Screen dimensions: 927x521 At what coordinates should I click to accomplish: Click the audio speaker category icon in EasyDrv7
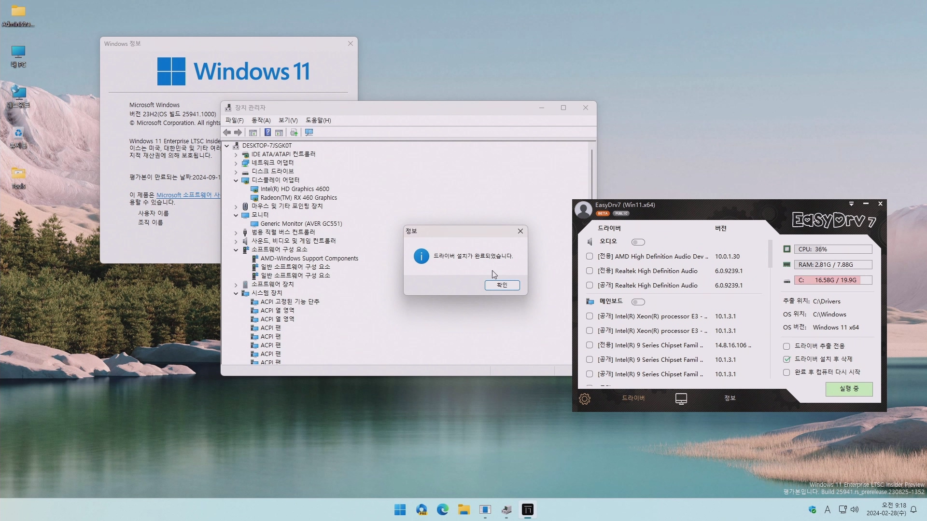(x=590, y=242)
